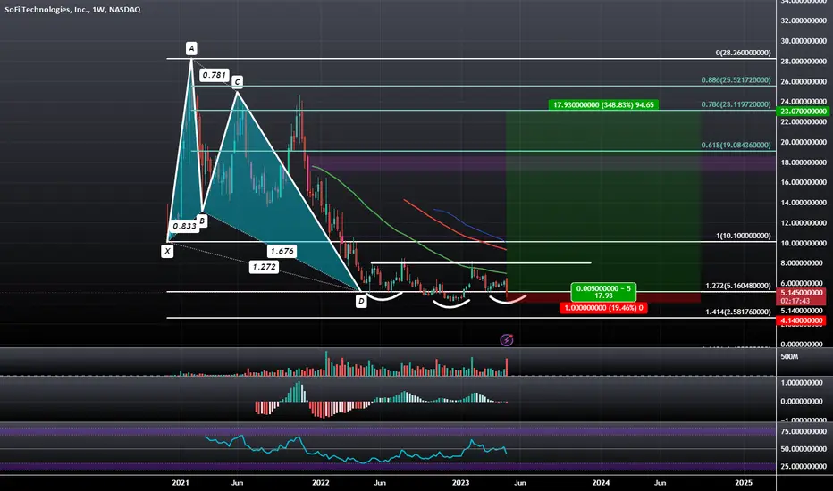Click the 1.272(5.160480000) Fibonacci label

click(738, 286)
